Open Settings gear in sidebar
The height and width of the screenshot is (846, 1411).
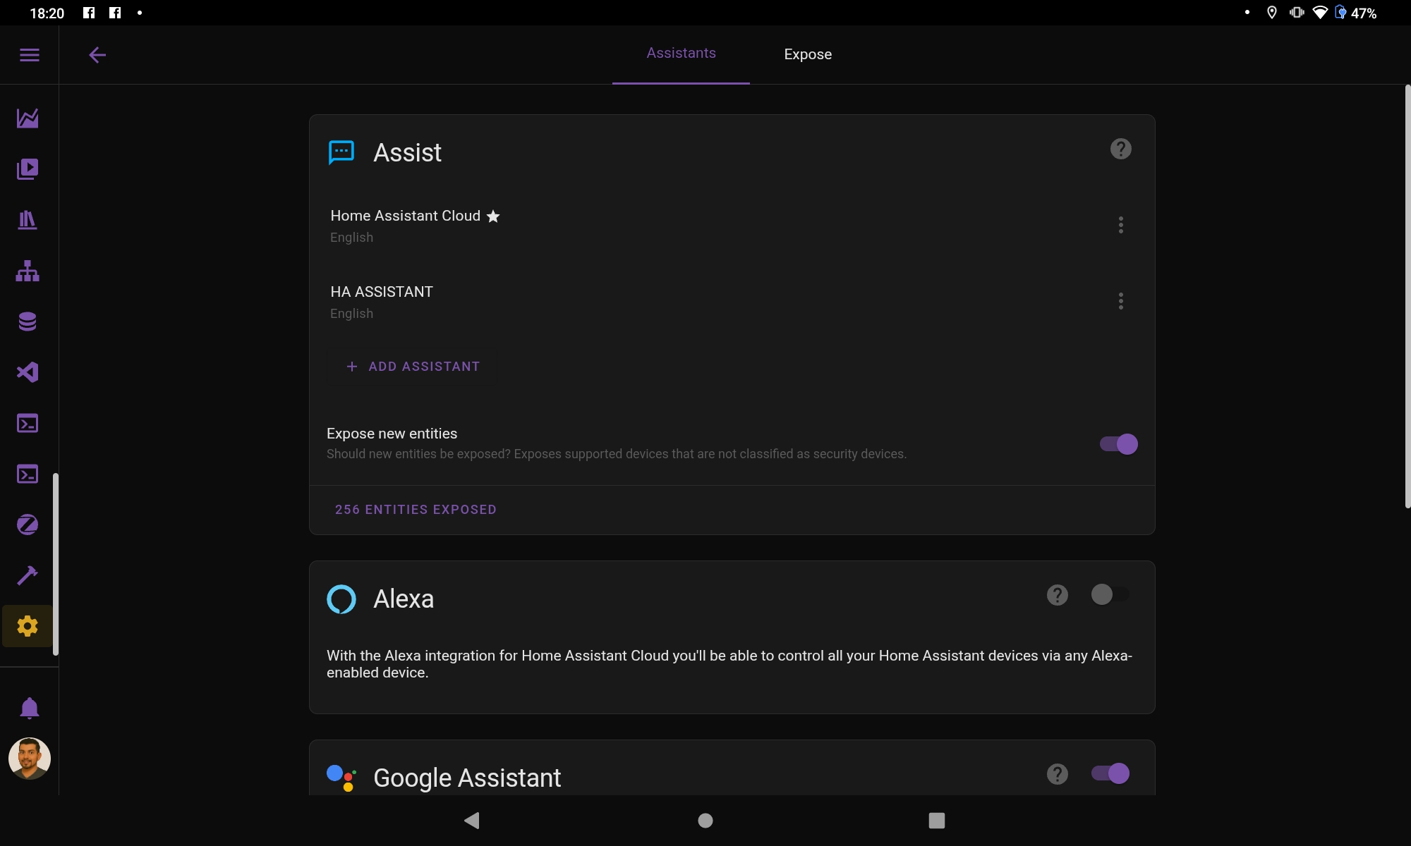[28, 626]
